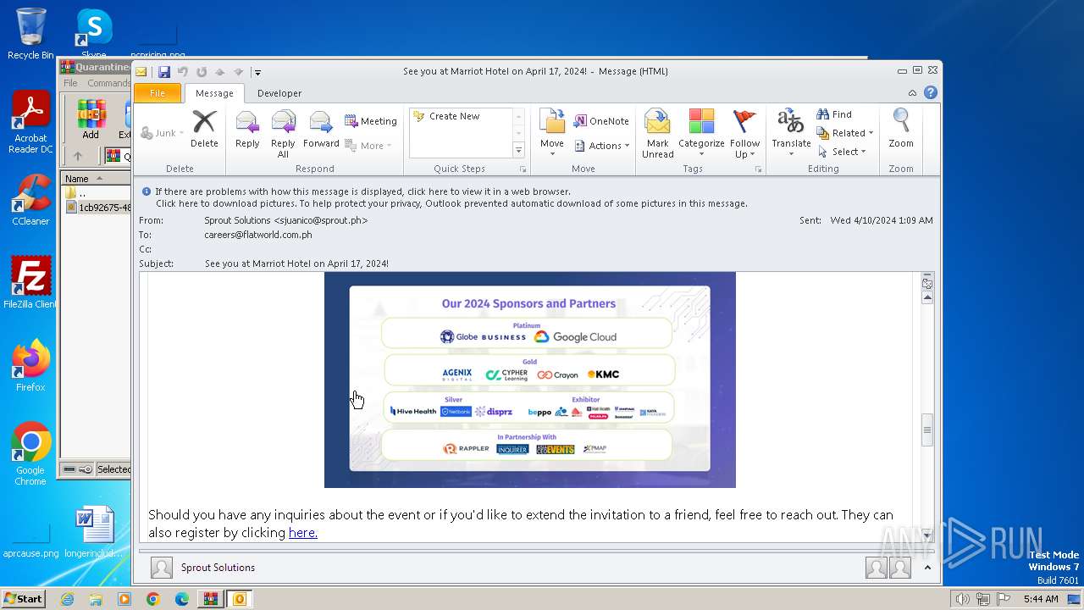1084x610 pixels.
Task: Open Outlook Help question mark
Action: coord(931,92)
